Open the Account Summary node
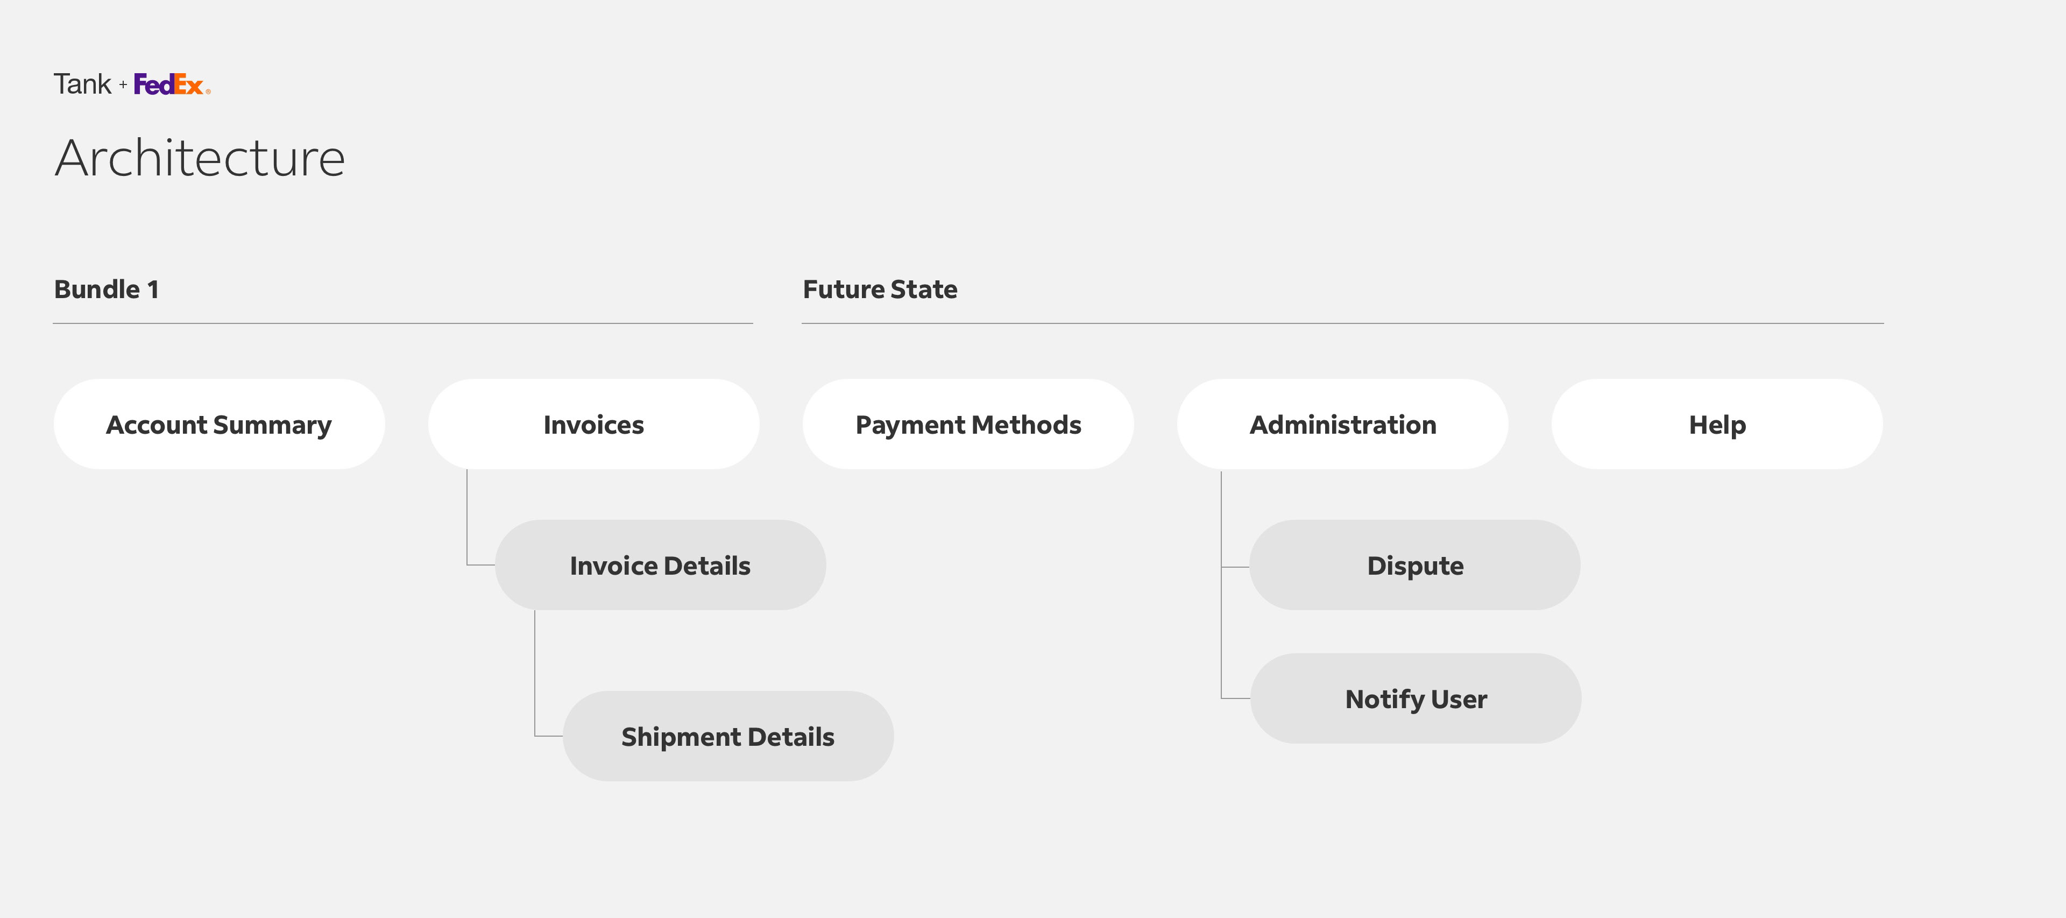This screenshot has width=2066, height=918. pyautogui.click(x=219, y=425)
